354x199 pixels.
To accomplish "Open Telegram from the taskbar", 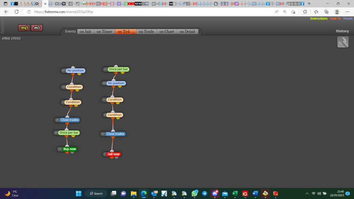I will click(204, 193).
